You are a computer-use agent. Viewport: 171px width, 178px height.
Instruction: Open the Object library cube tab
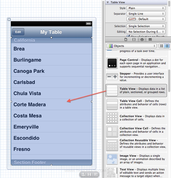tap(142, 40)
